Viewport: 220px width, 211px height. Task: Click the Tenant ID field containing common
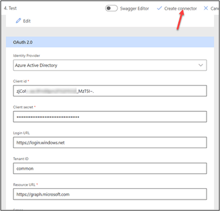coord(110,169)
